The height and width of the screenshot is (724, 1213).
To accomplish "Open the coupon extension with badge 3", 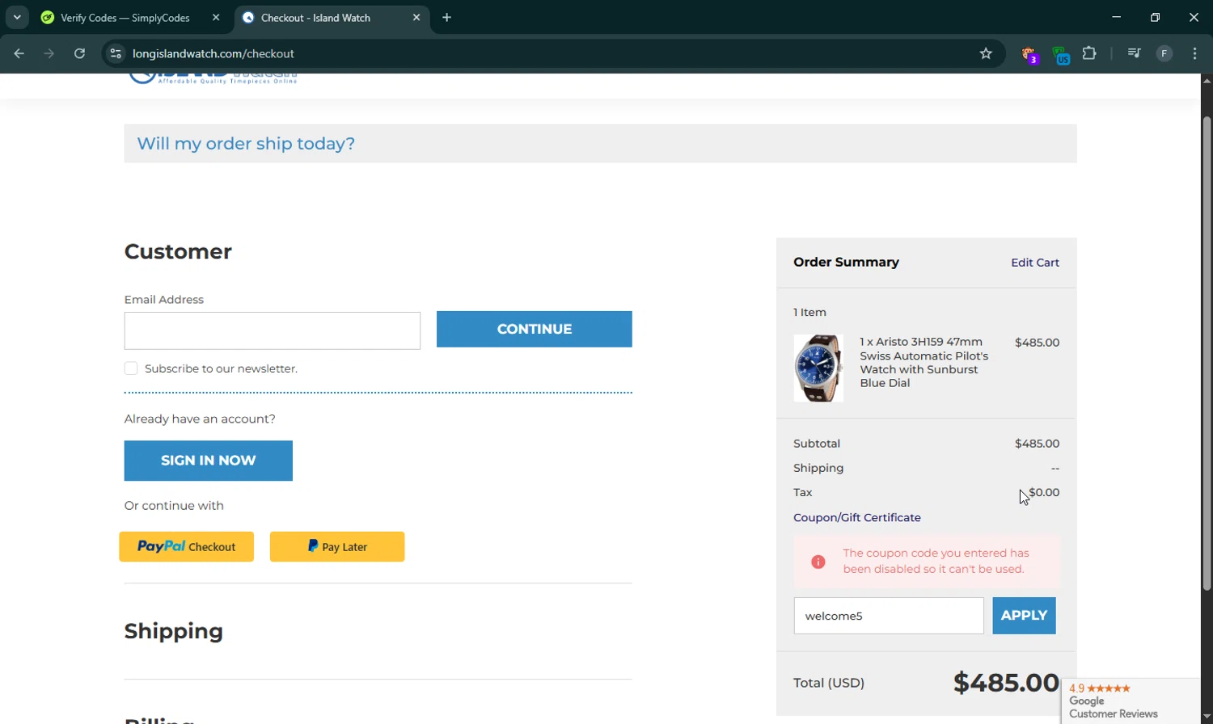I will (x=1029, y=55).
